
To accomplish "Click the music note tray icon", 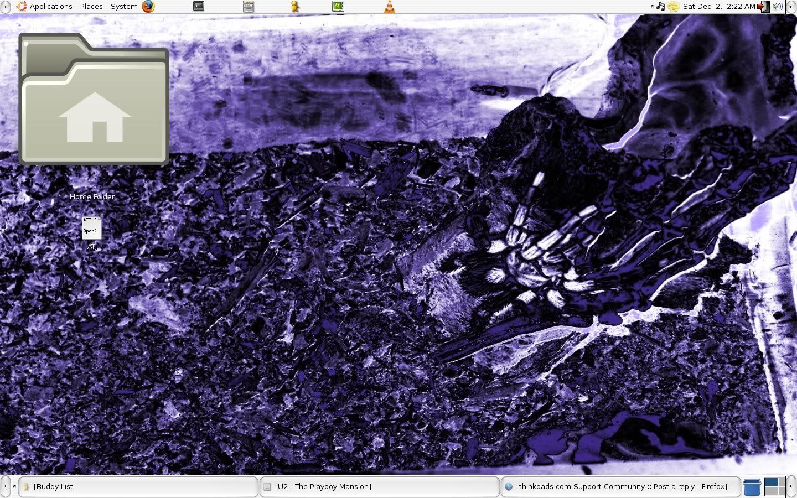I will [x=660, y=7].
